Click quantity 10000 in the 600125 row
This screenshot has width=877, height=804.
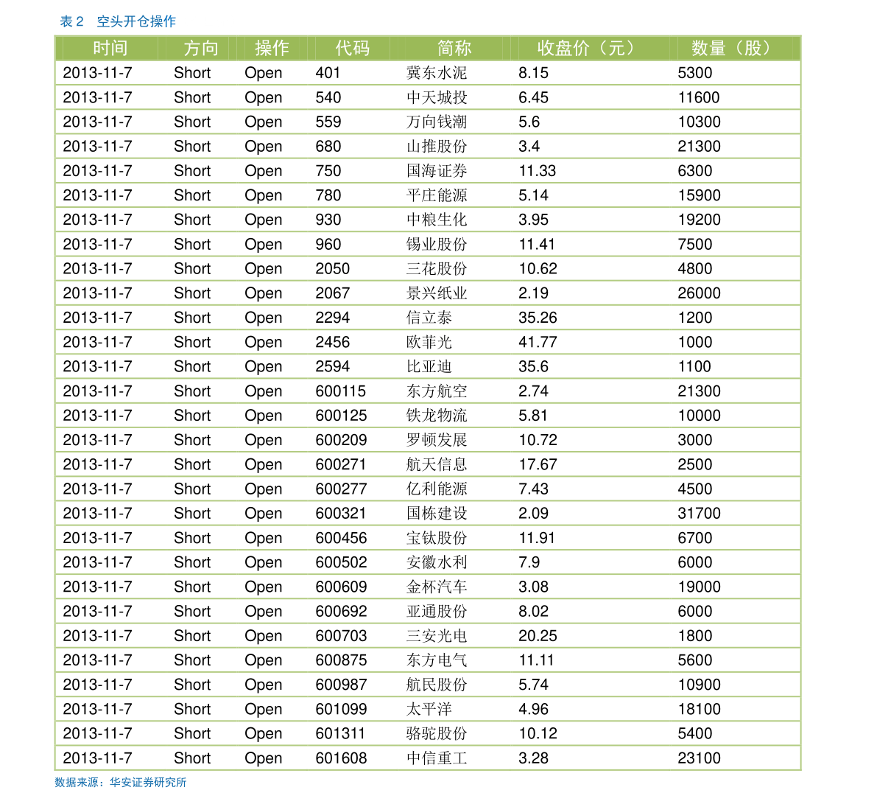[x=699, y=416]
